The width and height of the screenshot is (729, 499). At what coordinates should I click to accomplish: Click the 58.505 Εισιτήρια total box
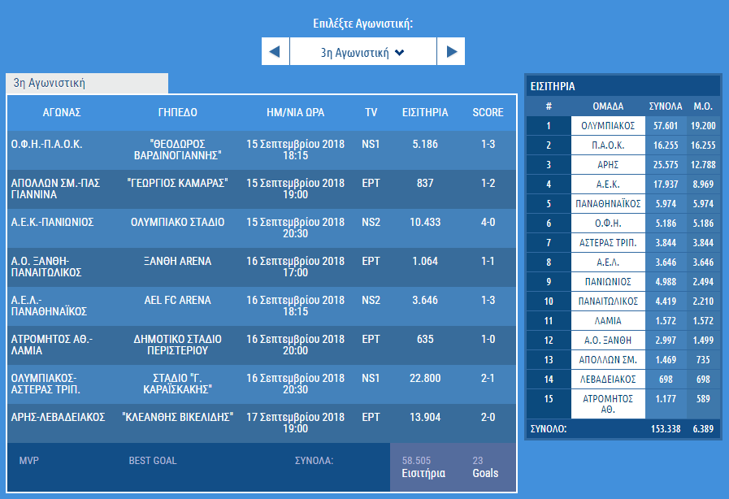tap(423, 467)
